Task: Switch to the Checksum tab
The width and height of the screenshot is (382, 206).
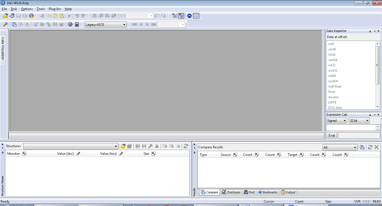Action: point(231,192)
